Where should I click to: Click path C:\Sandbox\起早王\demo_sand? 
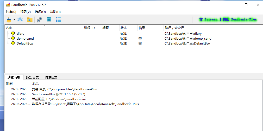click(x=188, y=39)
